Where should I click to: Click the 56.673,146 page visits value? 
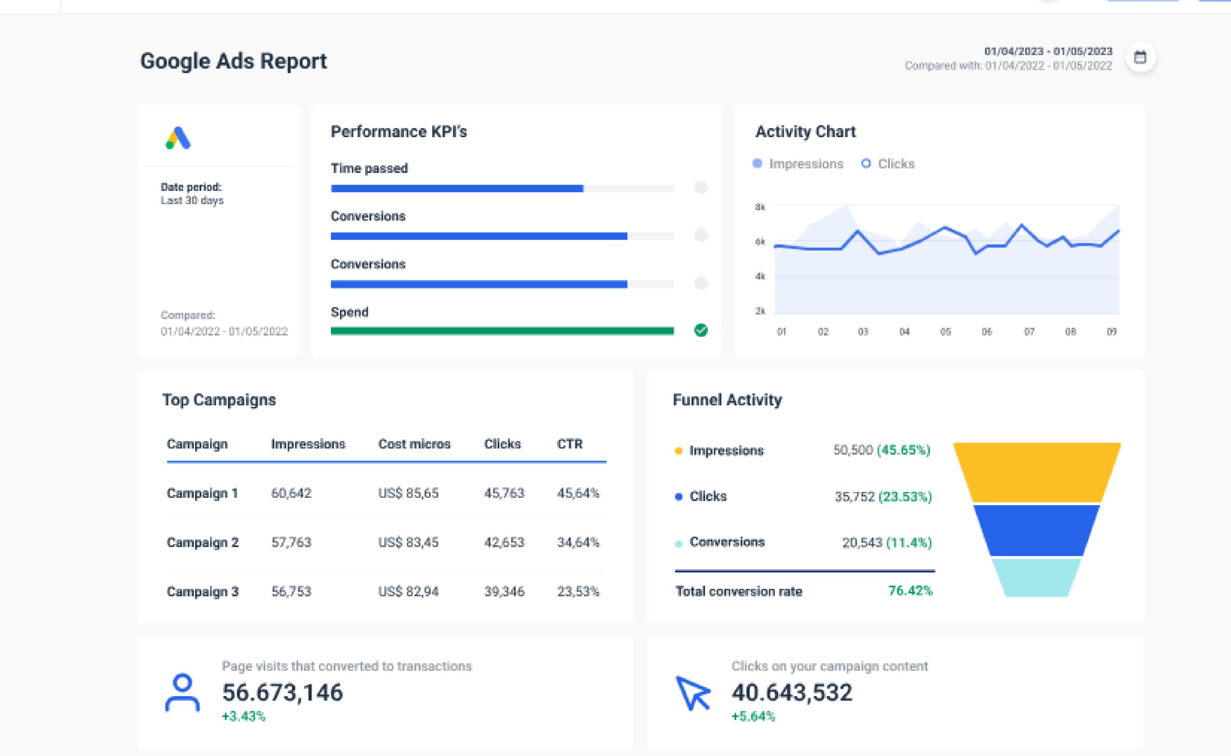[282, 693]
